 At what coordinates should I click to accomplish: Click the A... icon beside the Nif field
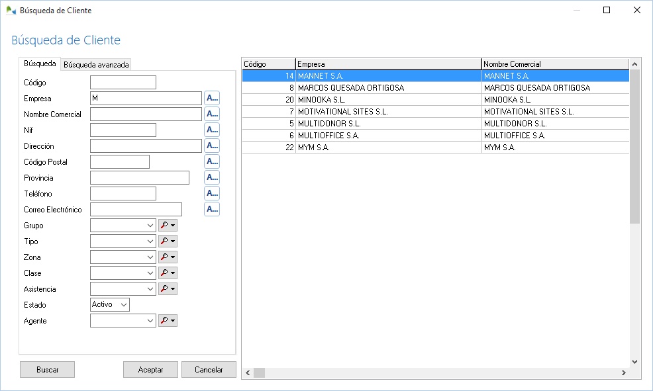[211, 129]
